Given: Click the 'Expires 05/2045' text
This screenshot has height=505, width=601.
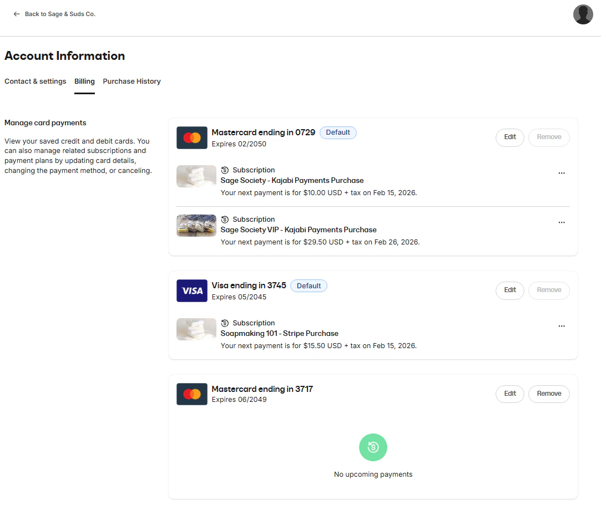Looking at the screenshot, I should click(x=239, y=297).
